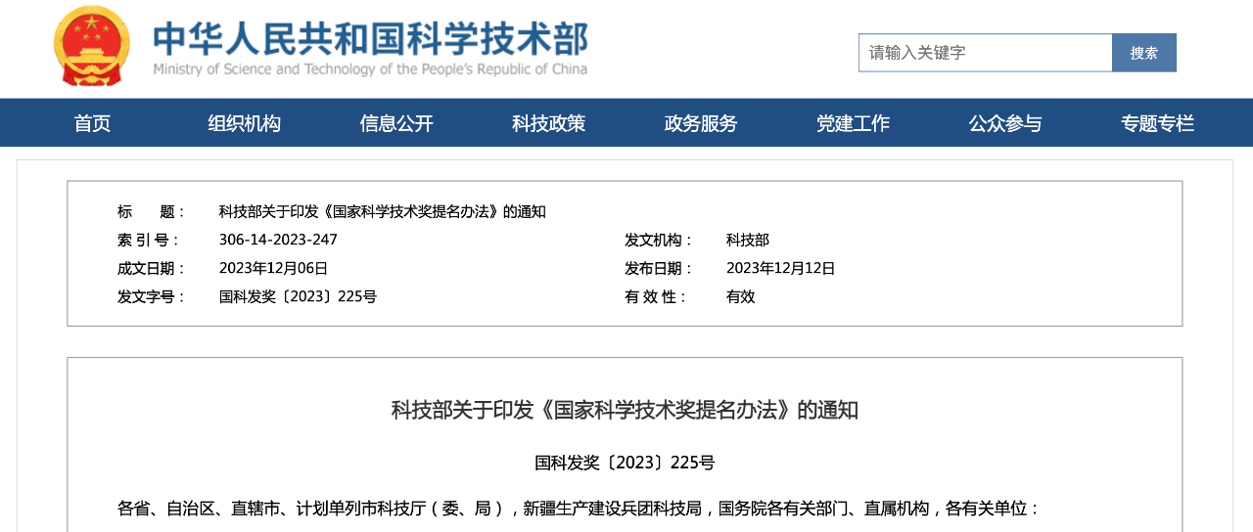
Task: Open the 组织机构 menu item
Action: coord(244,123)
